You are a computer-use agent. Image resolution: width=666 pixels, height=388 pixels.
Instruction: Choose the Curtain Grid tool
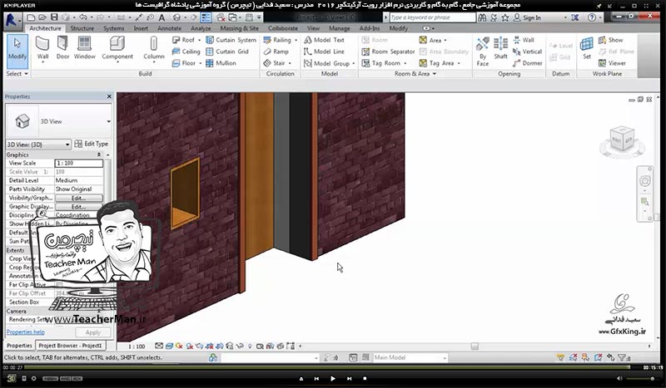pyautogui.click(x=227, y=52)
